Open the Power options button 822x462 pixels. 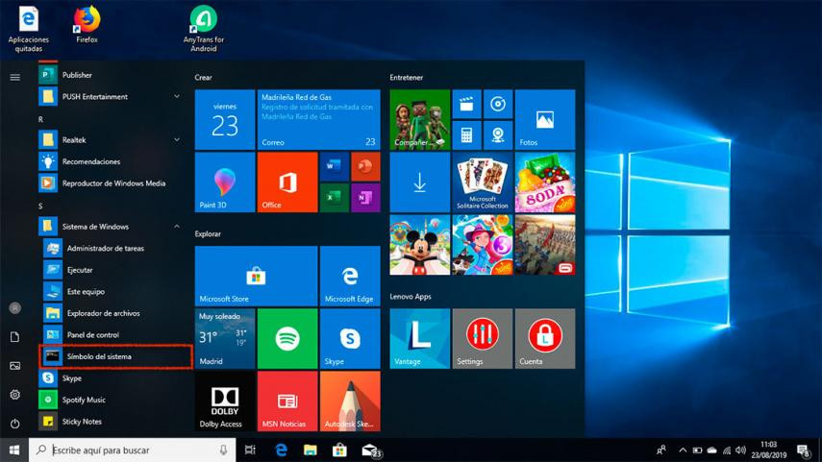tap(15, 424)
